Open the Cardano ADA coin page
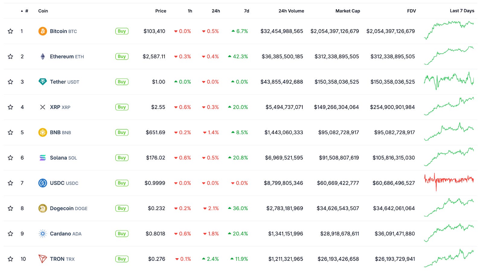The width and height of the screenshot is (483, 271). point(66,234)
